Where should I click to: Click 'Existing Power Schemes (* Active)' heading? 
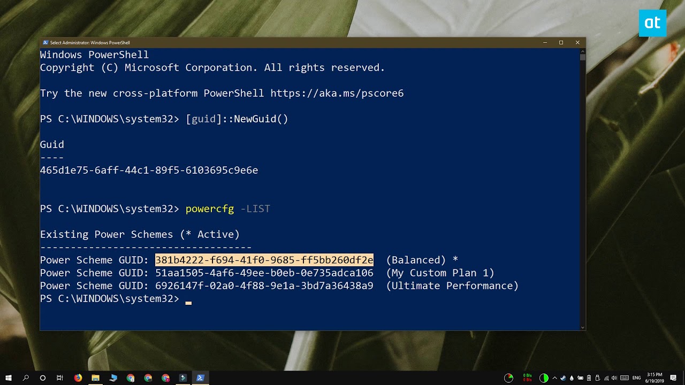pos(140,234)
